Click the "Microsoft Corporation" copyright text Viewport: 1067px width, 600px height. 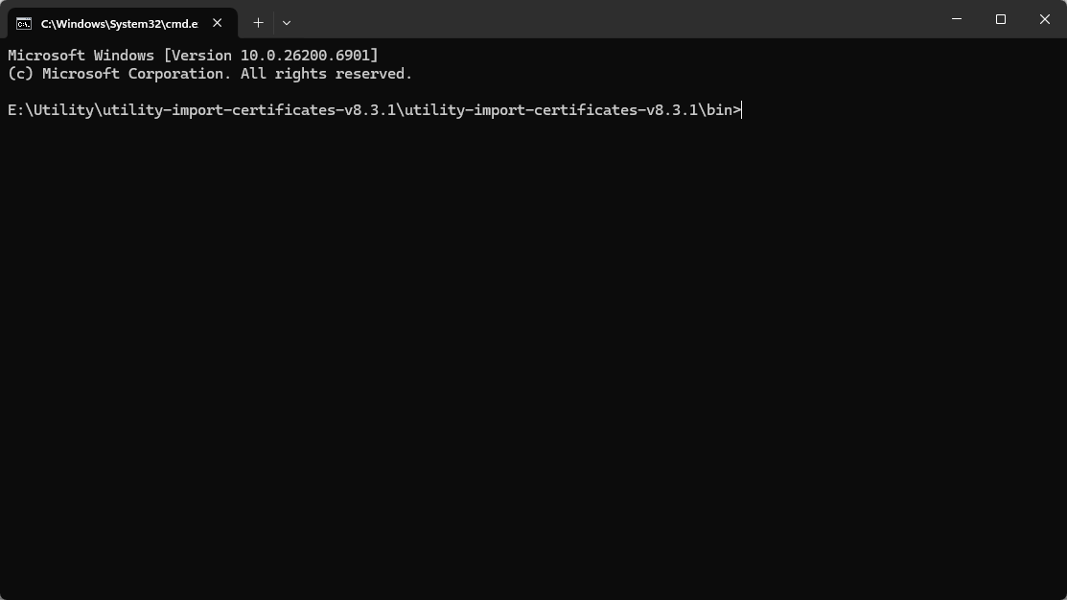point(133,74)
